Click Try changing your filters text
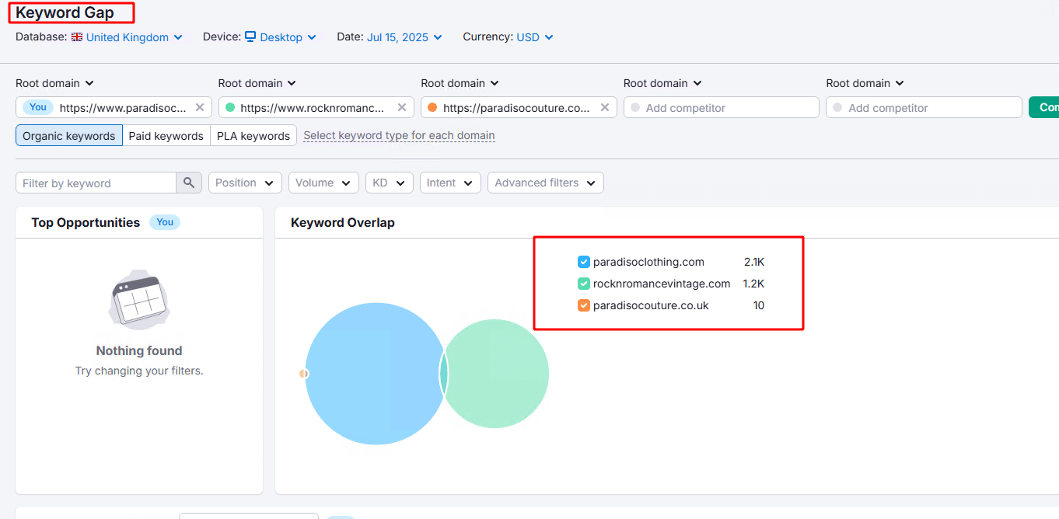 (x=139, y=371)
